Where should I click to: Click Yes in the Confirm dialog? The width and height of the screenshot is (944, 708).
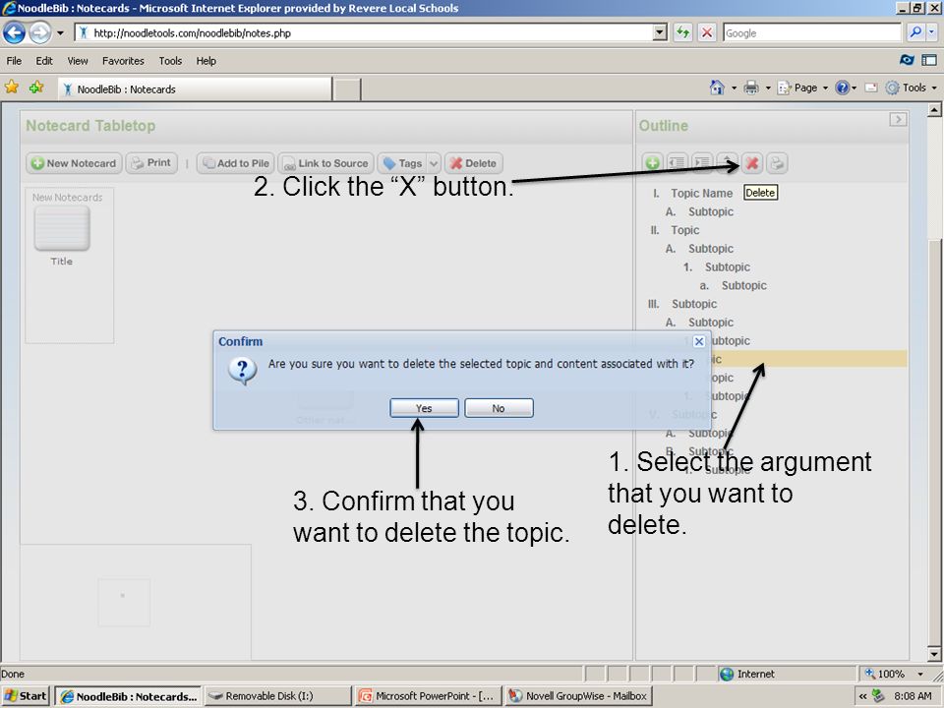[424, 408]
